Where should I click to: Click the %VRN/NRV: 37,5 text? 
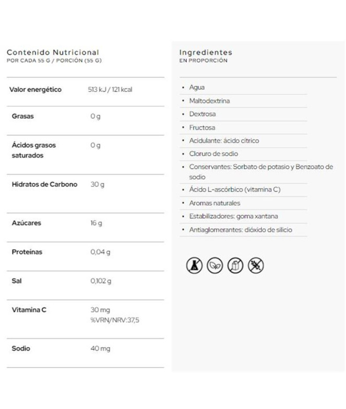click(x=115, y=320)
